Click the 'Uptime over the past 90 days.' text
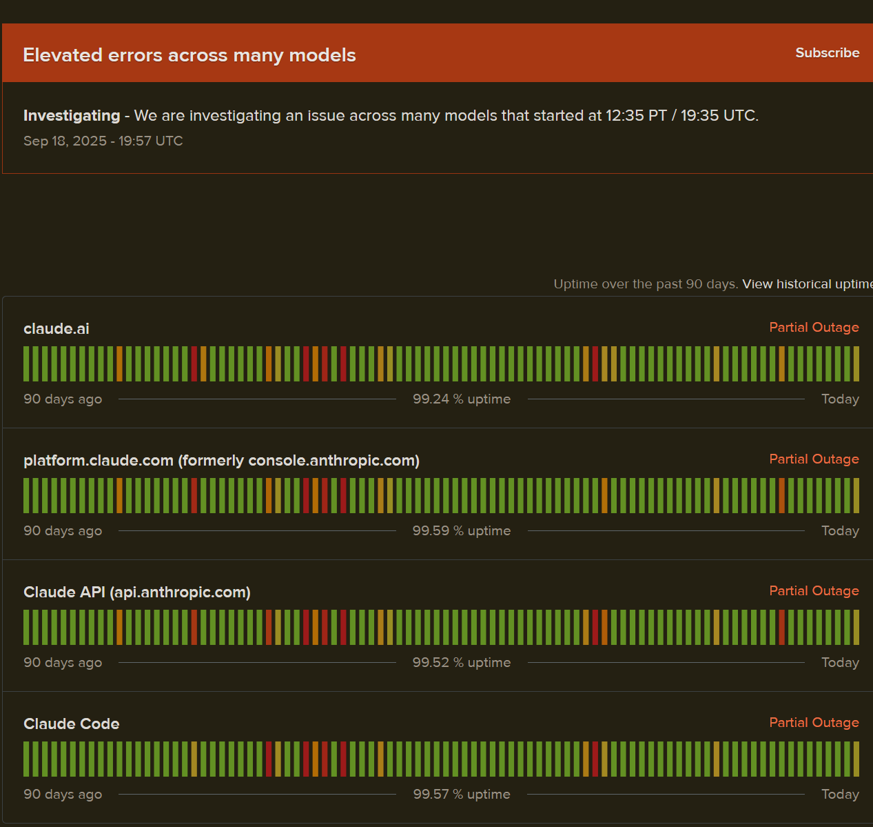The height and width of the screenshot is (827, 873). pos(646,284)
